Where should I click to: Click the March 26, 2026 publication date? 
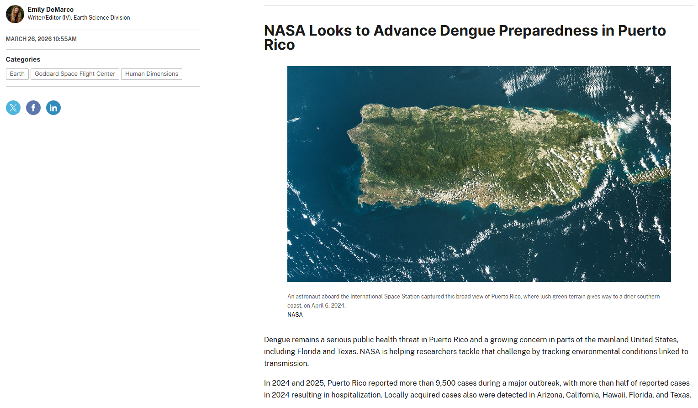click(x=41, y=39)
